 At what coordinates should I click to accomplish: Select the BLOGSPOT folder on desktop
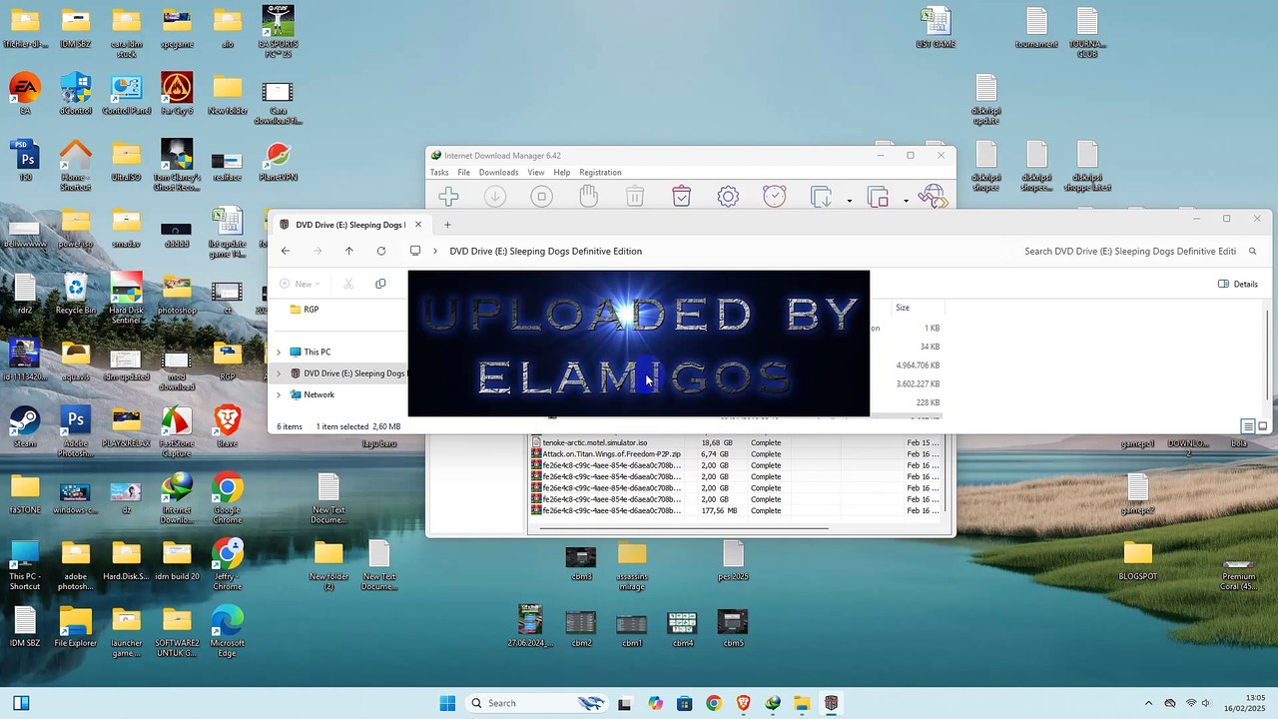pos(1137,560)
